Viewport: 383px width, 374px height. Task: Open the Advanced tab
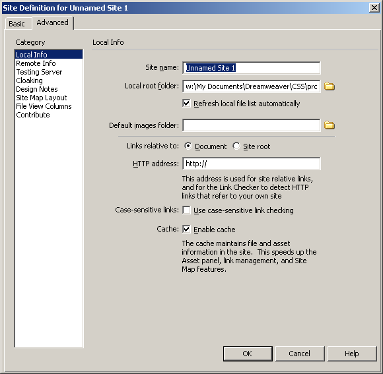click(x=53, y=22)
